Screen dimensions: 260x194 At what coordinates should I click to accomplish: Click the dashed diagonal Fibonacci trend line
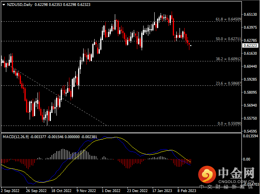[x=59, y=96]
